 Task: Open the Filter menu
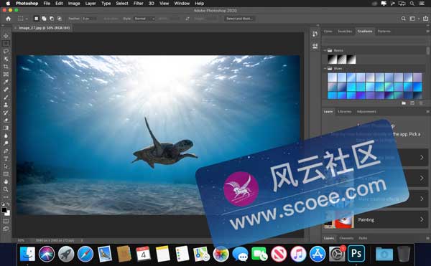pyautogui.click(x=138, y=4)
